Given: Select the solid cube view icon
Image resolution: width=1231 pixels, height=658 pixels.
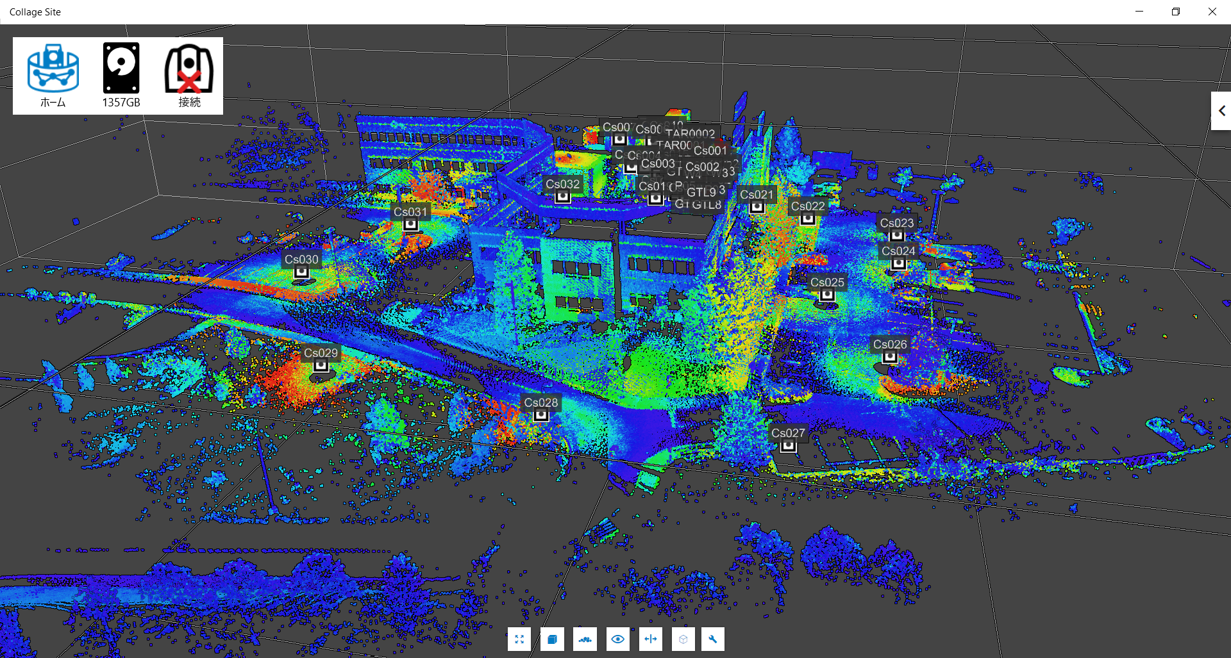Looking at the screenshot, I should 552,639.
